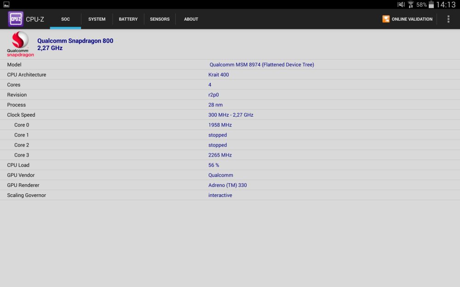The image size is (460, 287).
Task: Select the Qualcomm Snapdragon 800 heading
Action: pyautogui.click(x=75, y=41)
